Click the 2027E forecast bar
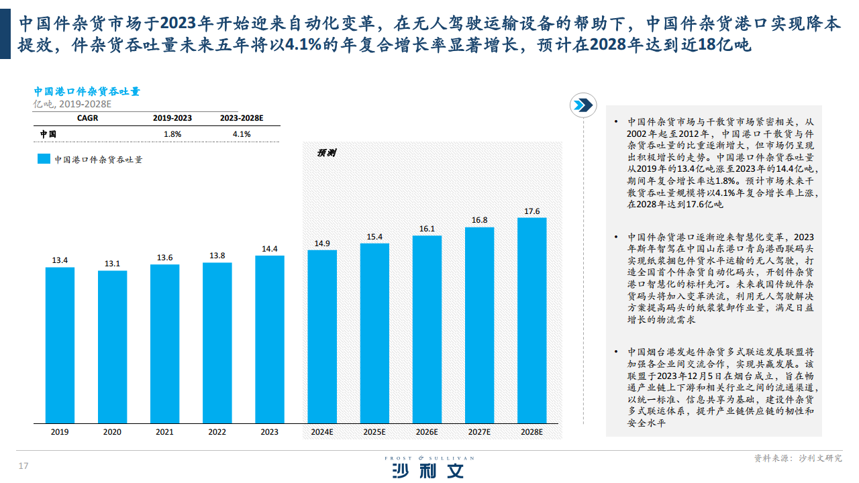Image resolution: width=859 pixels, height=483 pixels. click(479, 326)
